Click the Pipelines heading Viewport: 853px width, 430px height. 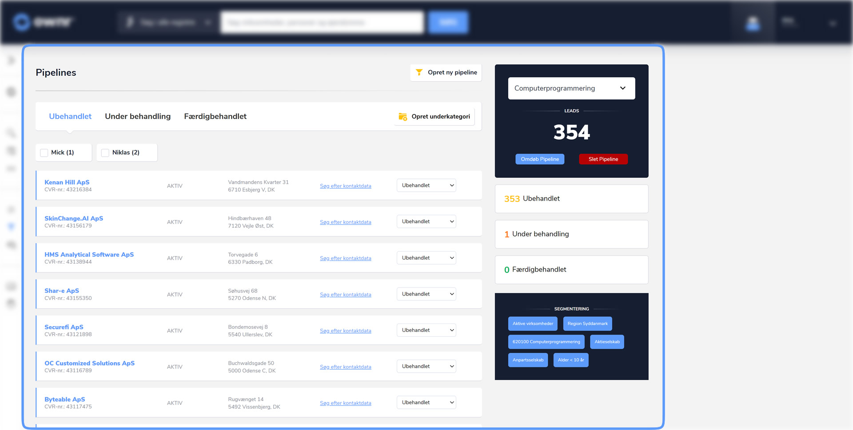click(56, 73)
